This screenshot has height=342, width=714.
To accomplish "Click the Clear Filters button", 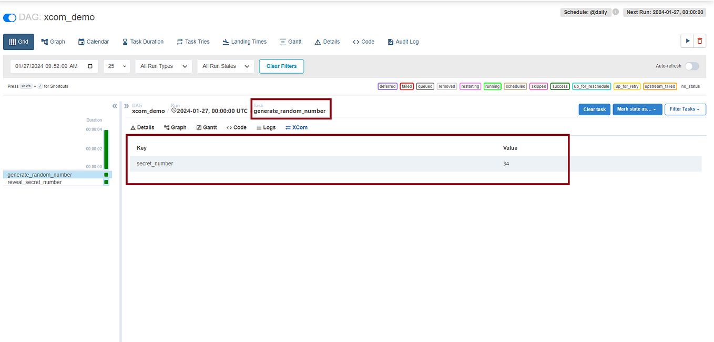I will (281, 66).
